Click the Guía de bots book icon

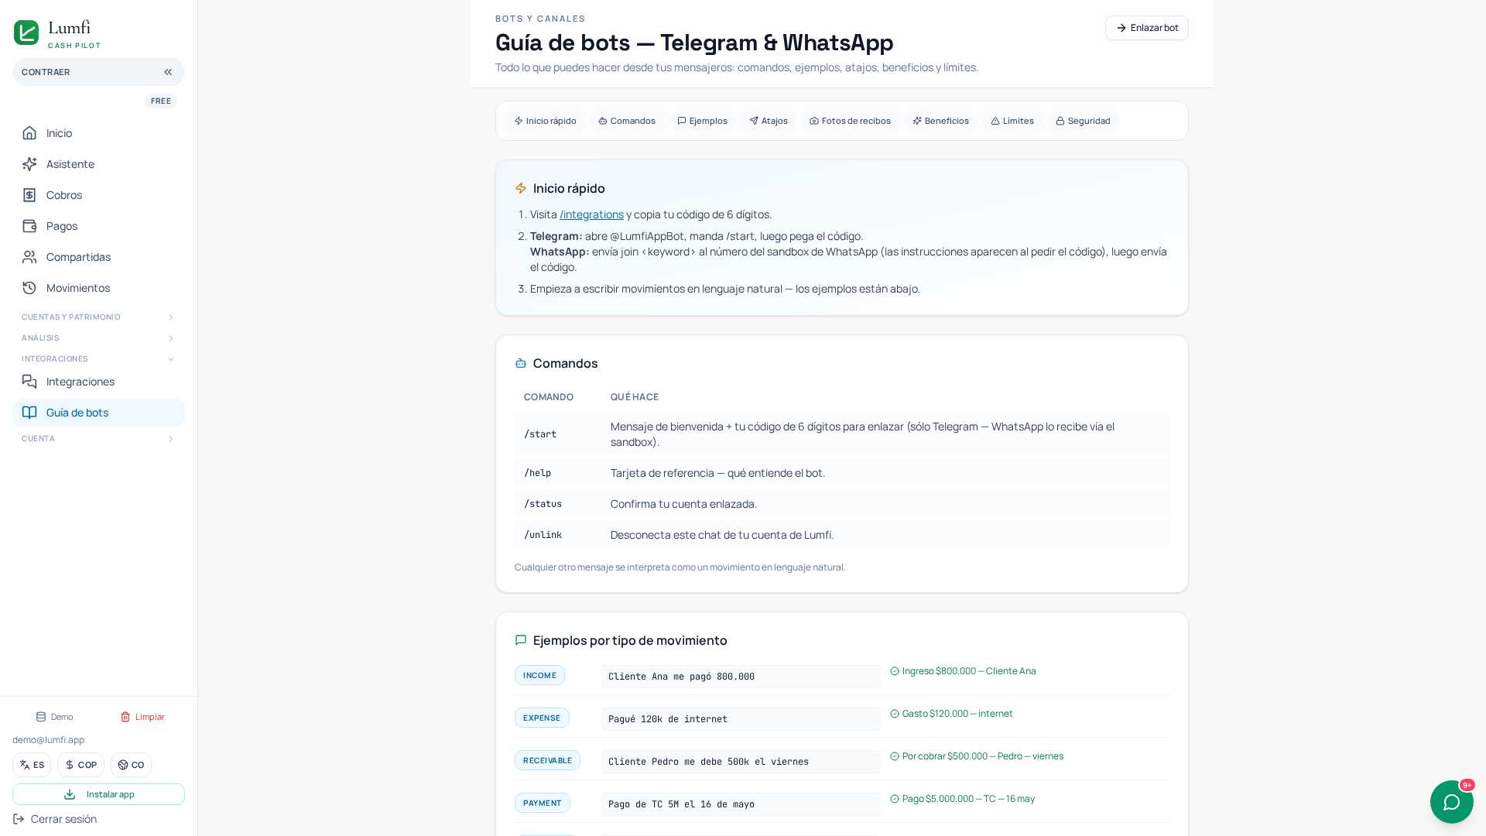tap(29, 413)
